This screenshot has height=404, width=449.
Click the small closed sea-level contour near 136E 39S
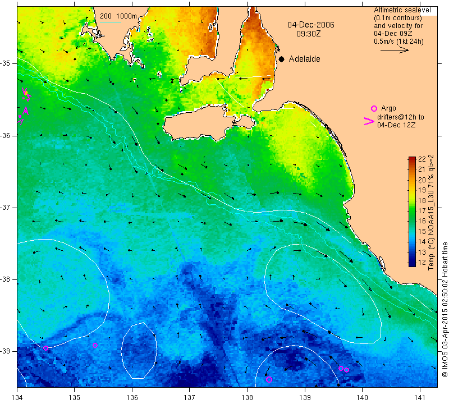139,351
